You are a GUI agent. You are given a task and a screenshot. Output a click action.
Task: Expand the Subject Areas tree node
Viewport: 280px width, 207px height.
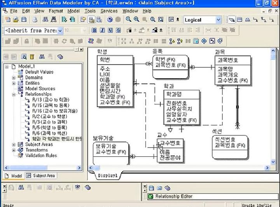click(x=14, y=145)
